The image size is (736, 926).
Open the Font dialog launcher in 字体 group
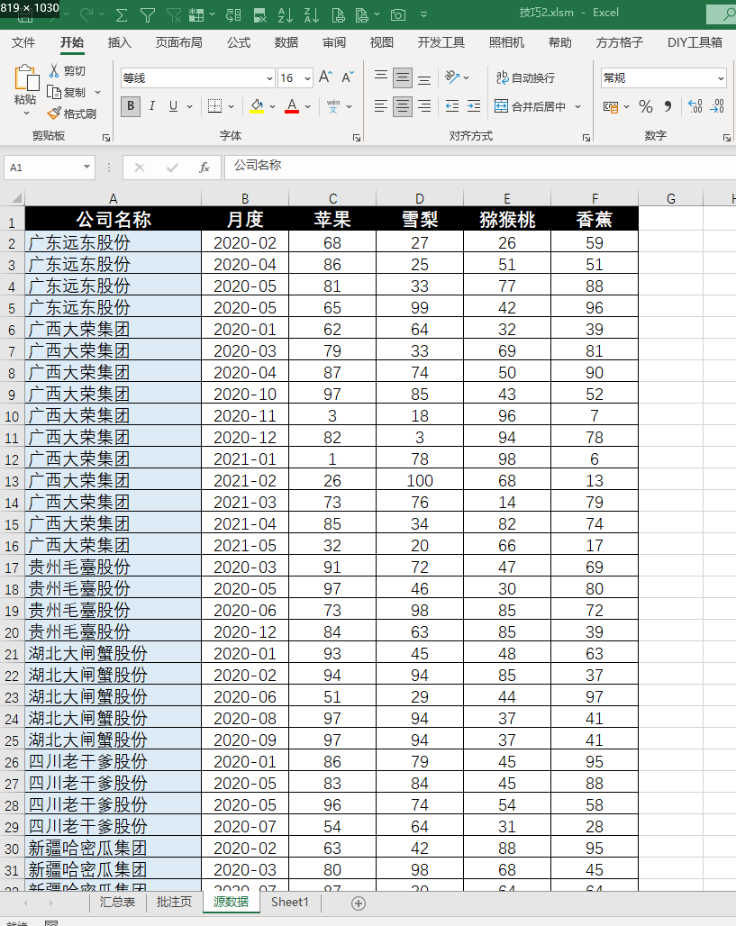[x=356, y=138]
